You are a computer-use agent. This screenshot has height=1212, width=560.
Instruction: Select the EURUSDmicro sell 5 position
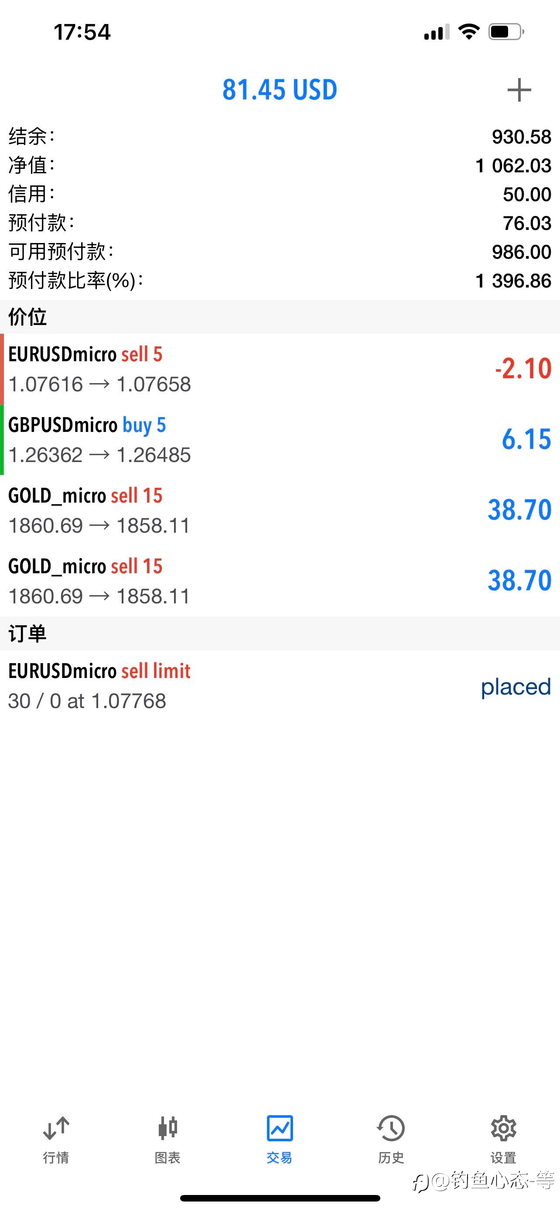280,369
